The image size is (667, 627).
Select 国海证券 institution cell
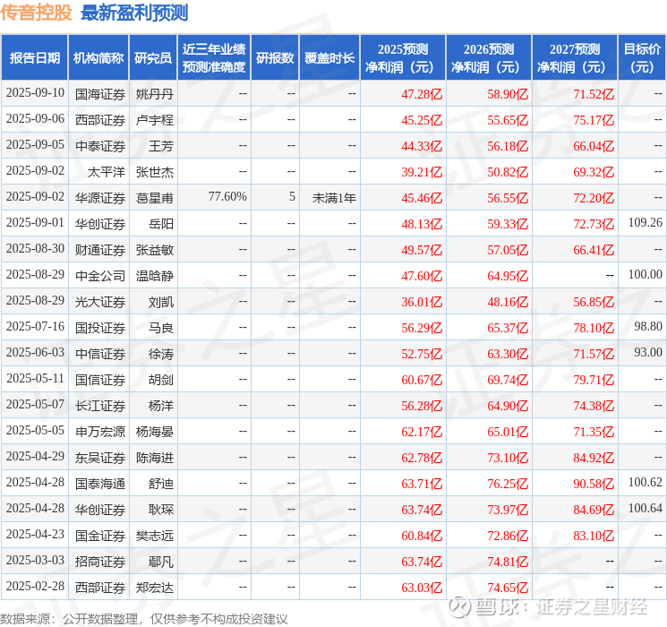point(100,94)
